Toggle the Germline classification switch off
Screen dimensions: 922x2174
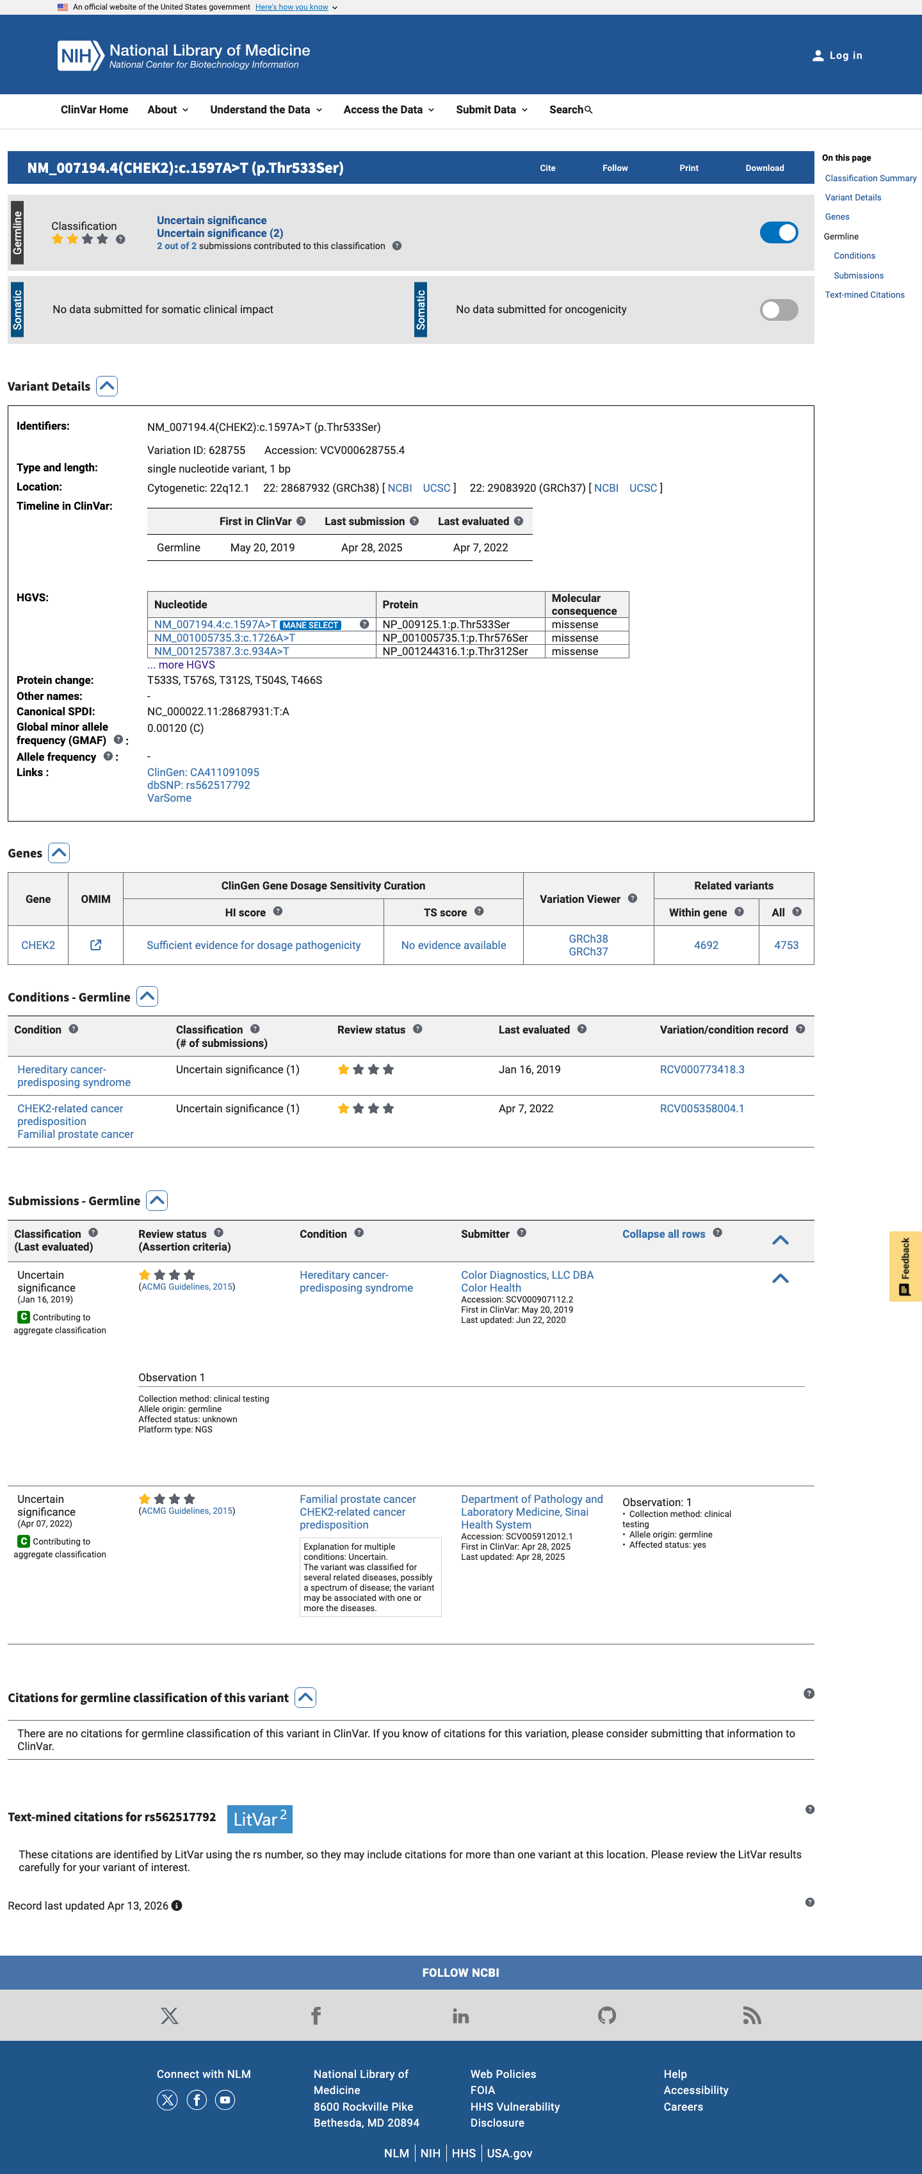779,232
